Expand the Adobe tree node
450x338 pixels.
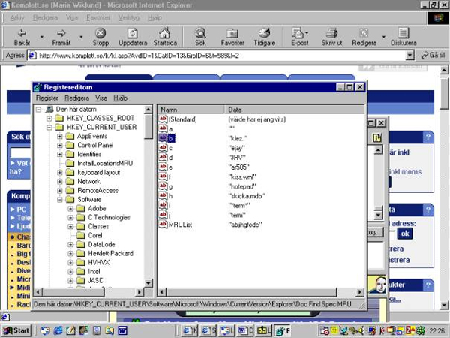[70, 208]
